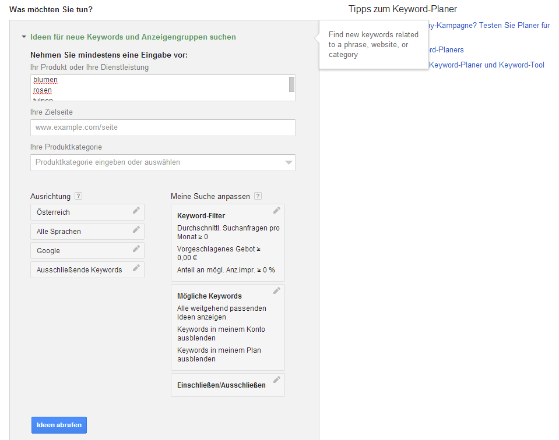
Task: Edit the Keyword-Filter options
Action: click(x=277, y=210)
